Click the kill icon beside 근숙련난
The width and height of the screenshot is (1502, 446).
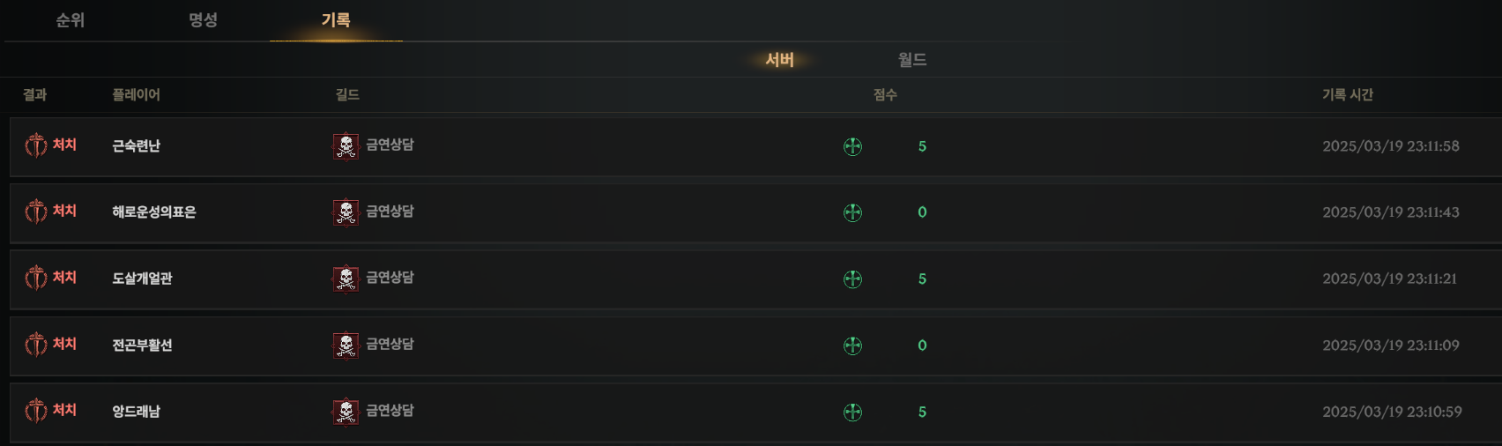pos(36,145)
